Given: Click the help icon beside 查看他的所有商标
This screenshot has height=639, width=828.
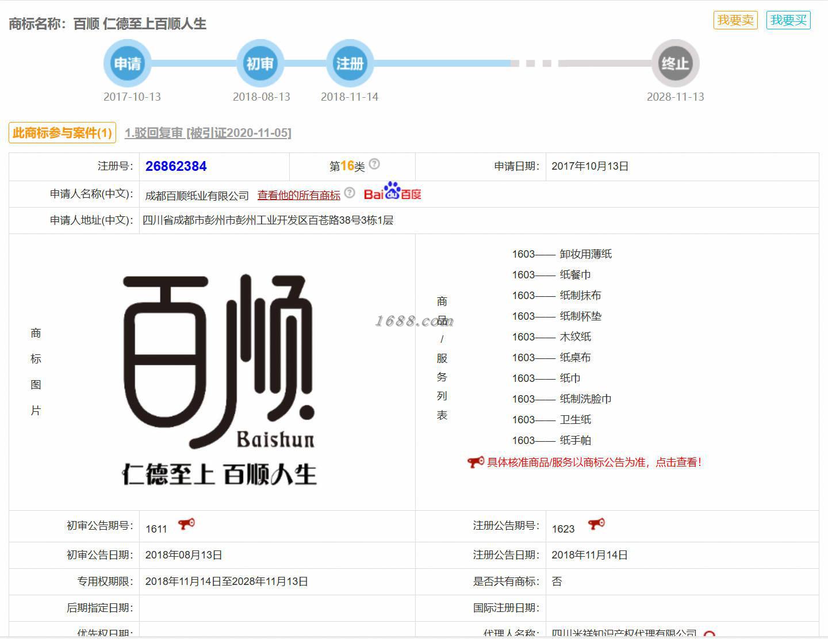Looking at the screenshot, I should 350,193.
